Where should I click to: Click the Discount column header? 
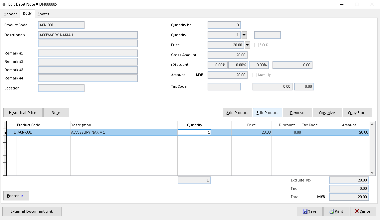pos(287,125)
